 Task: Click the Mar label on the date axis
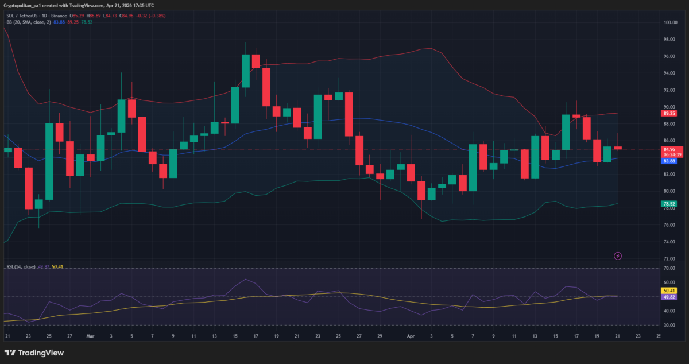pos(90,336)
